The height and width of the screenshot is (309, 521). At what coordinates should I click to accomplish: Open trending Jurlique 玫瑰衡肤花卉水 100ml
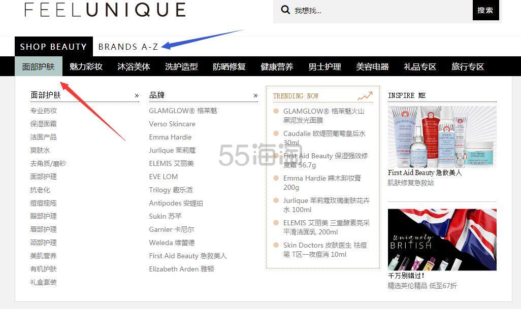[327, 205]
